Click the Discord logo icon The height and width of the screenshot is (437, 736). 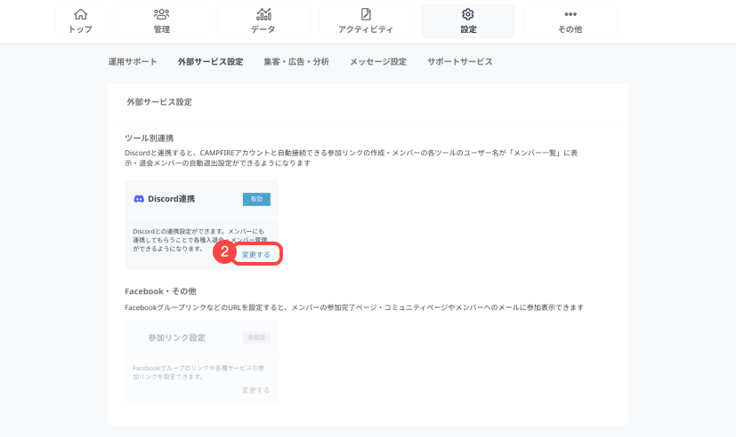139,199
